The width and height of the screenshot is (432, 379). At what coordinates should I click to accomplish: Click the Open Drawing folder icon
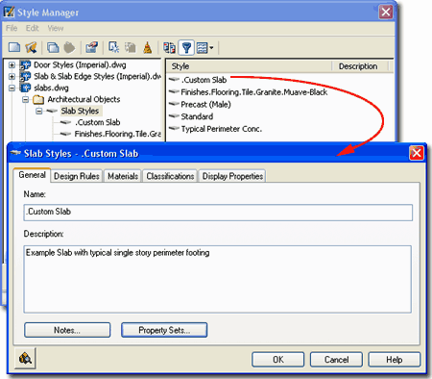(x=32, y=48)
